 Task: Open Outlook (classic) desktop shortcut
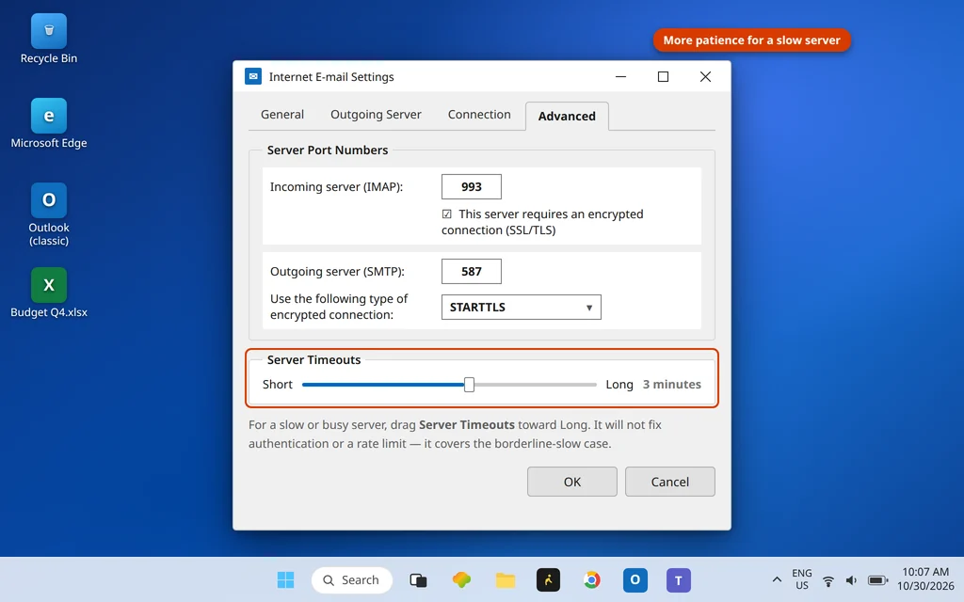[x=49, y=214]
